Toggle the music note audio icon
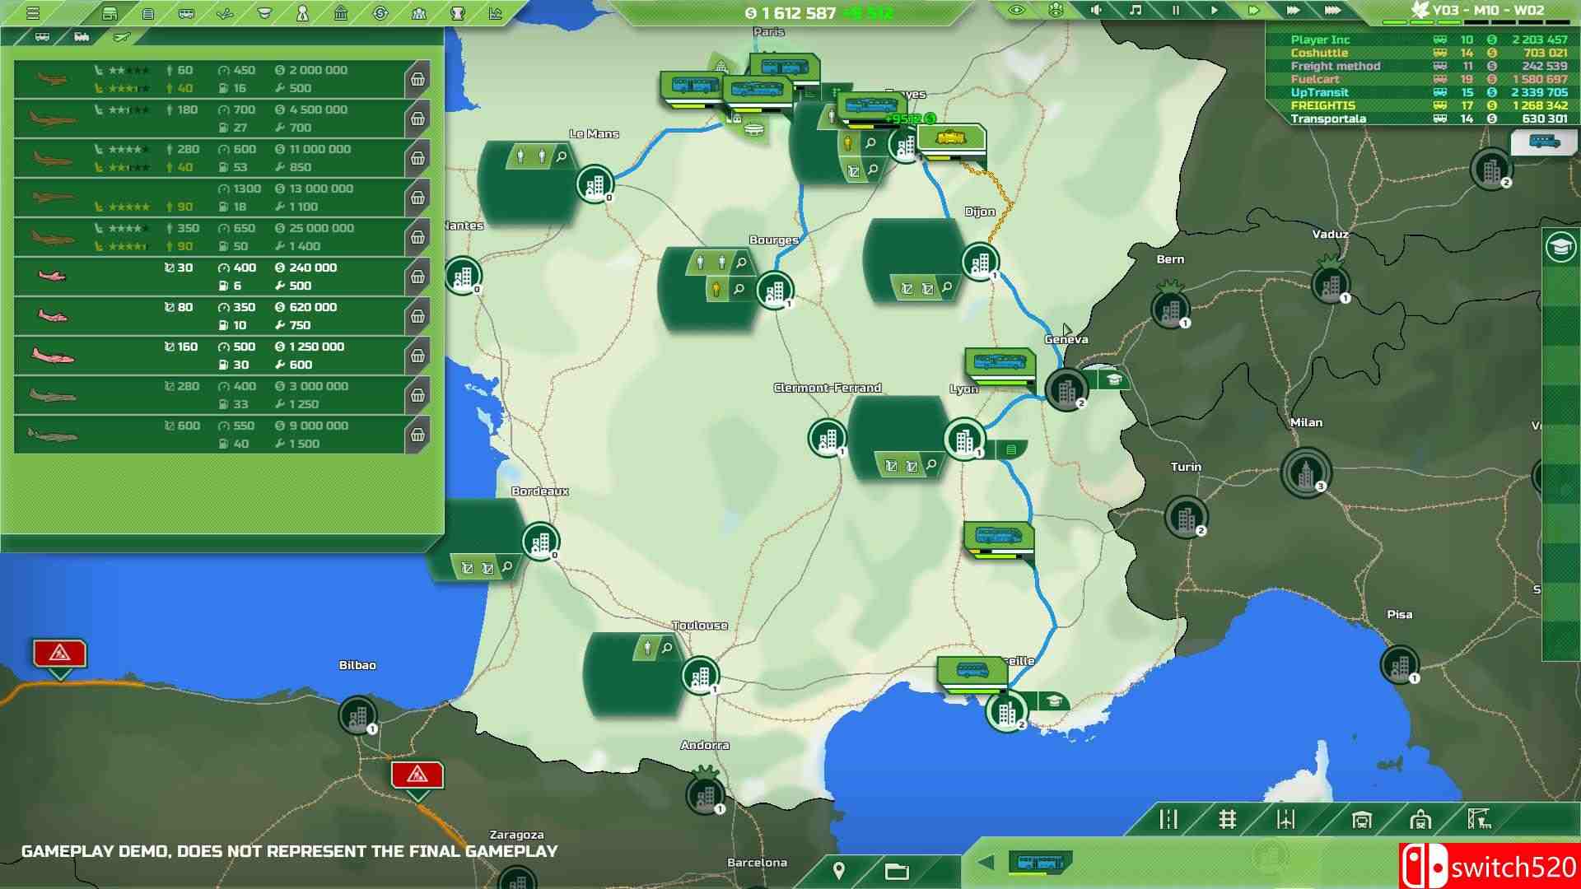The width and height of the screenshot is (1581, 889). click(x=1135, y=11)
